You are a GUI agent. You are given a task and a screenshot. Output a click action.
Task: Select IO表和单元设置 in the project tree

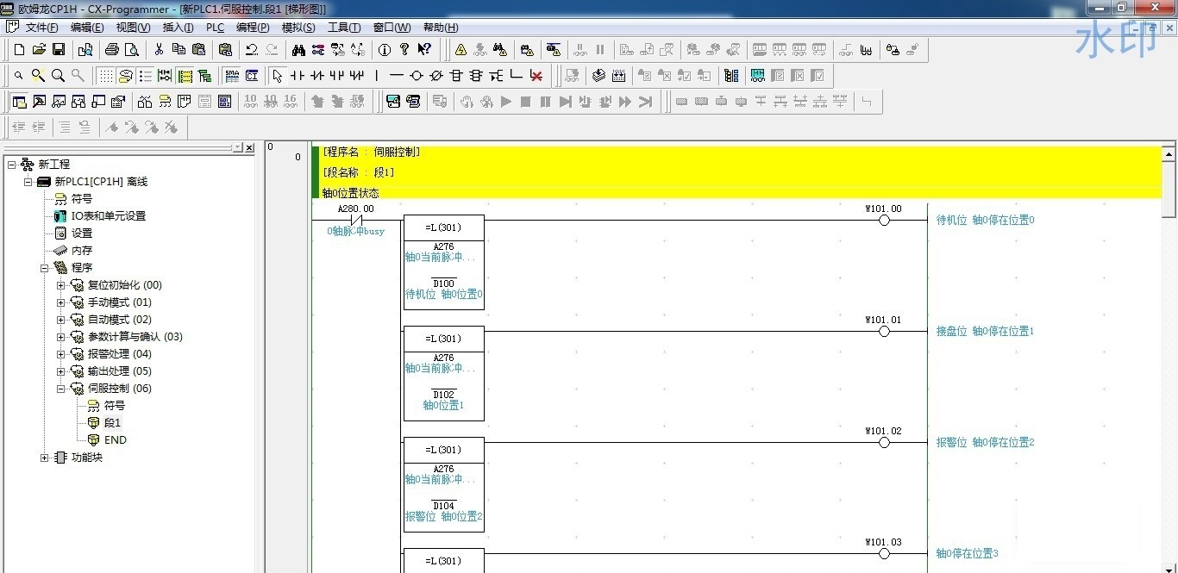coord(109,216)
